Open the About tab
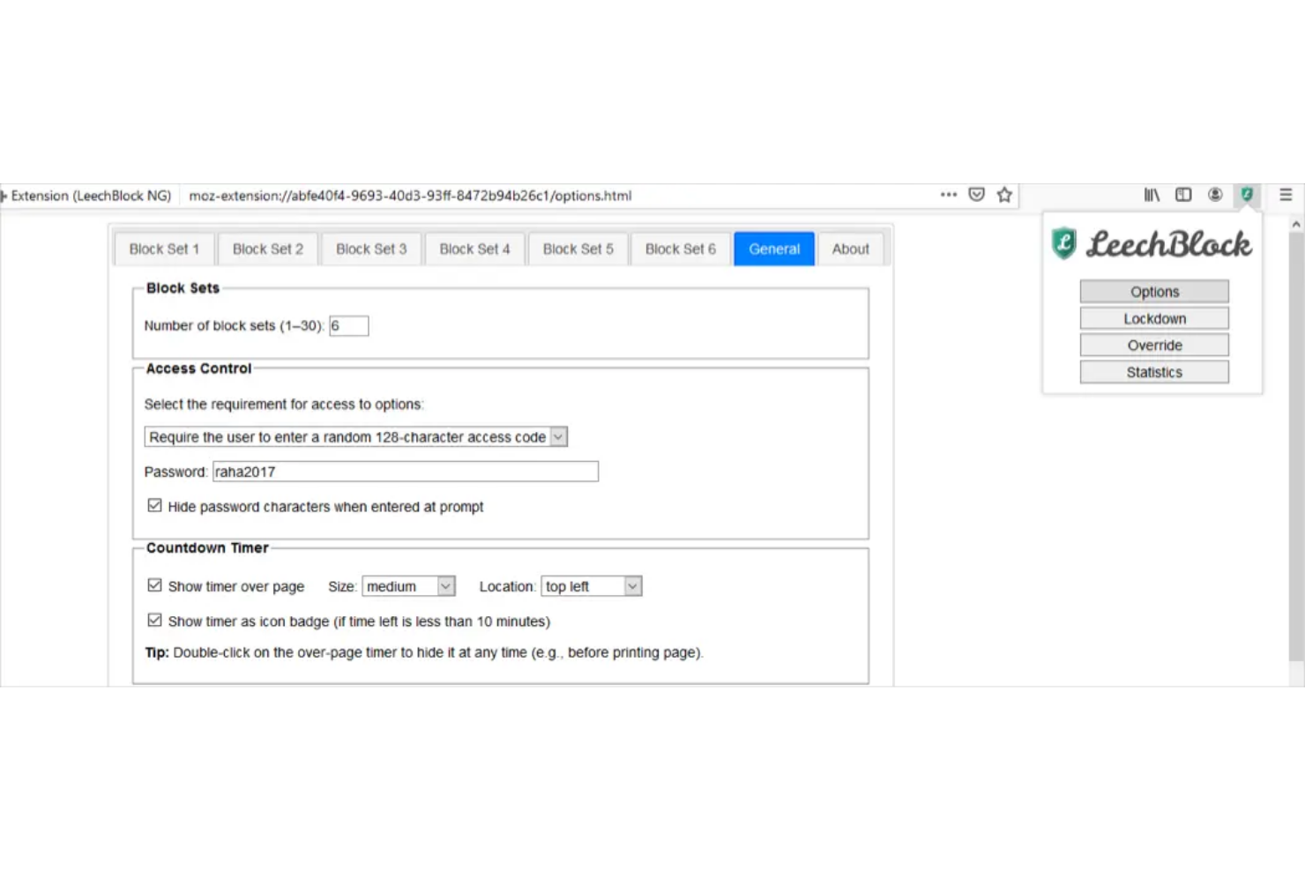 coord(850,249)
